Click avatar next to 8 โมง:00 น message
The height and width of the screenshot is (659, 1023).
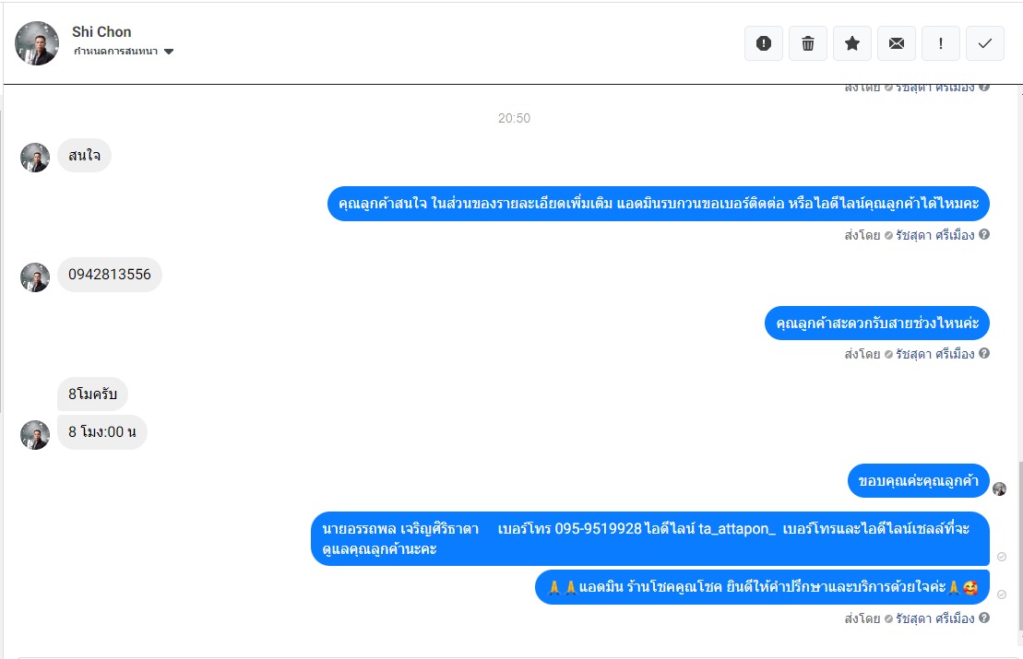[x=35, y=435]
